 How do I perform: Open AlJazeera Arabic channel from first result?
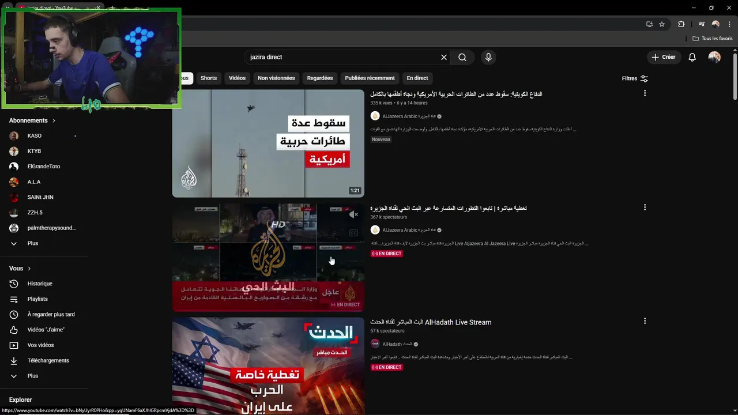(409, 116)
